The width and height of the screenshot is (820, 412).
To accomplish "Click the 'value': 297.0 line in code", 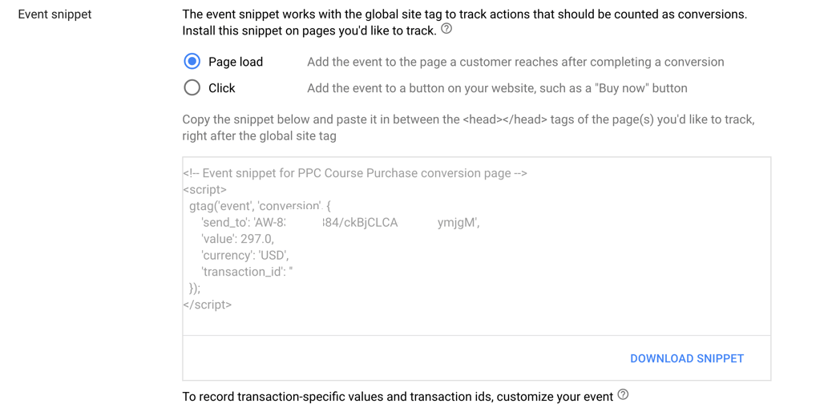I will click(x=237, y=239).
